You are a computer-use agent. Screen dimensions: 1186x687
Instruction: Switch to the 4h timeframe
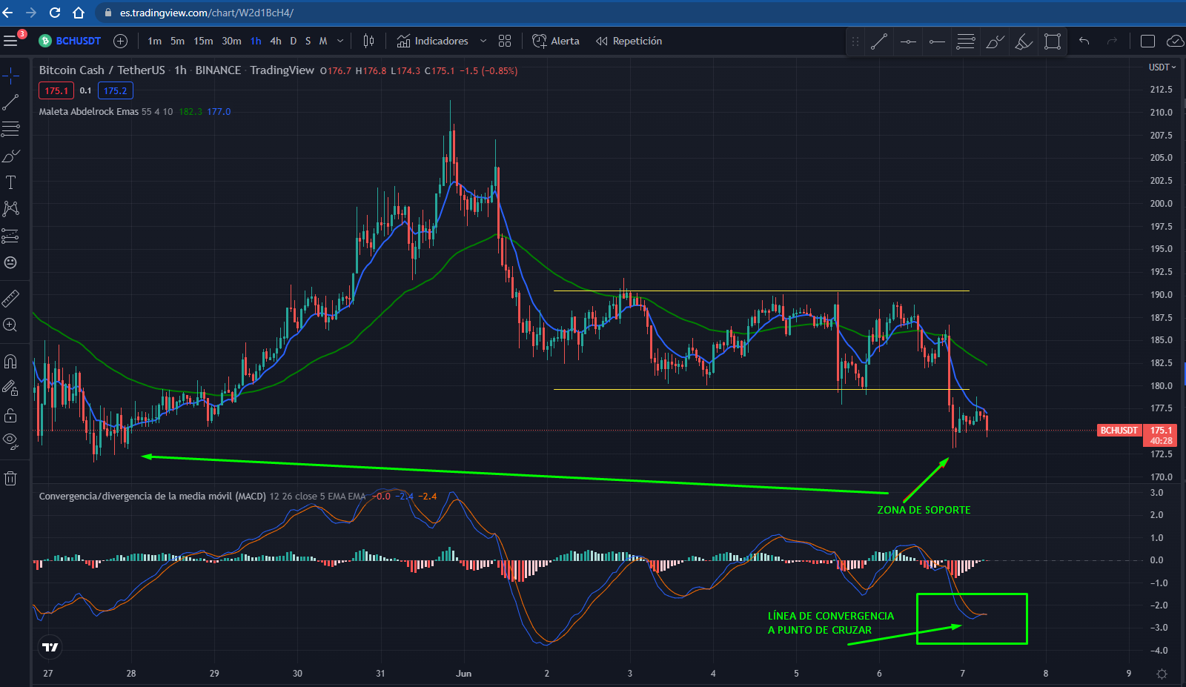tap(276, 41)
